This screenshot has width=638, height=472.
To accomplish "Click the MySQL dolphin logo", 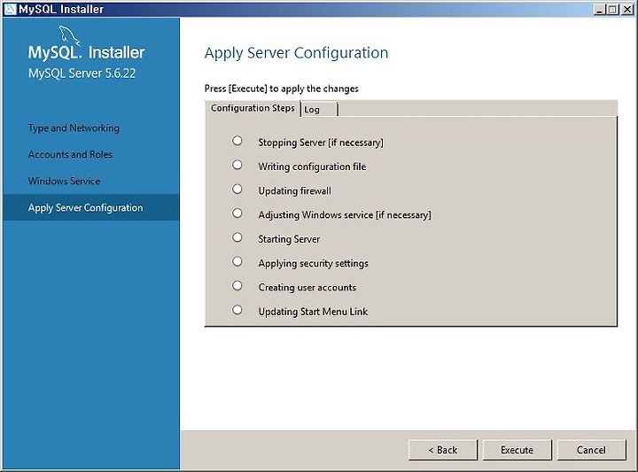I will pyautogui.click(x=70, y=35).
